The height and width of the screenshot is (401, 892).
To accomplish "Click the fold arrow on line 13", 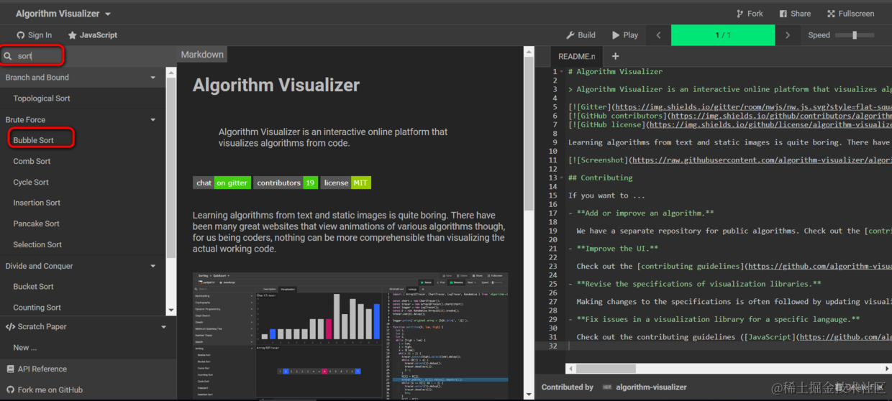I will click(x=562, y=178).
